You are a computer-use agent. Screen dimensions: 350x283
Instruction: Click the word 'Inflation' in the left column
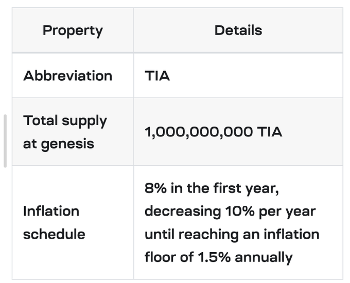coord(51,211)
